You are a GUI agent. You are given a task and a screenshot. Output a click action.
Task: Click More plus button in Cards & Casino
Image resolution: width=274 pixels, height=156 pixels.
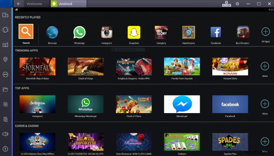coord(265,141)
